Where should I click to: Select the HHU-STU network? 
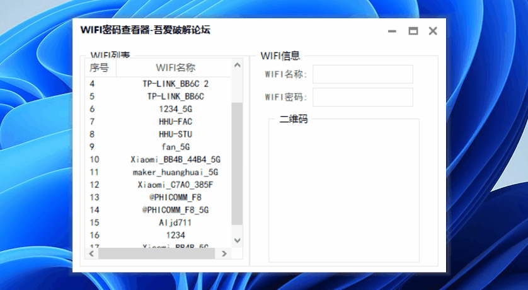(158, 134)
